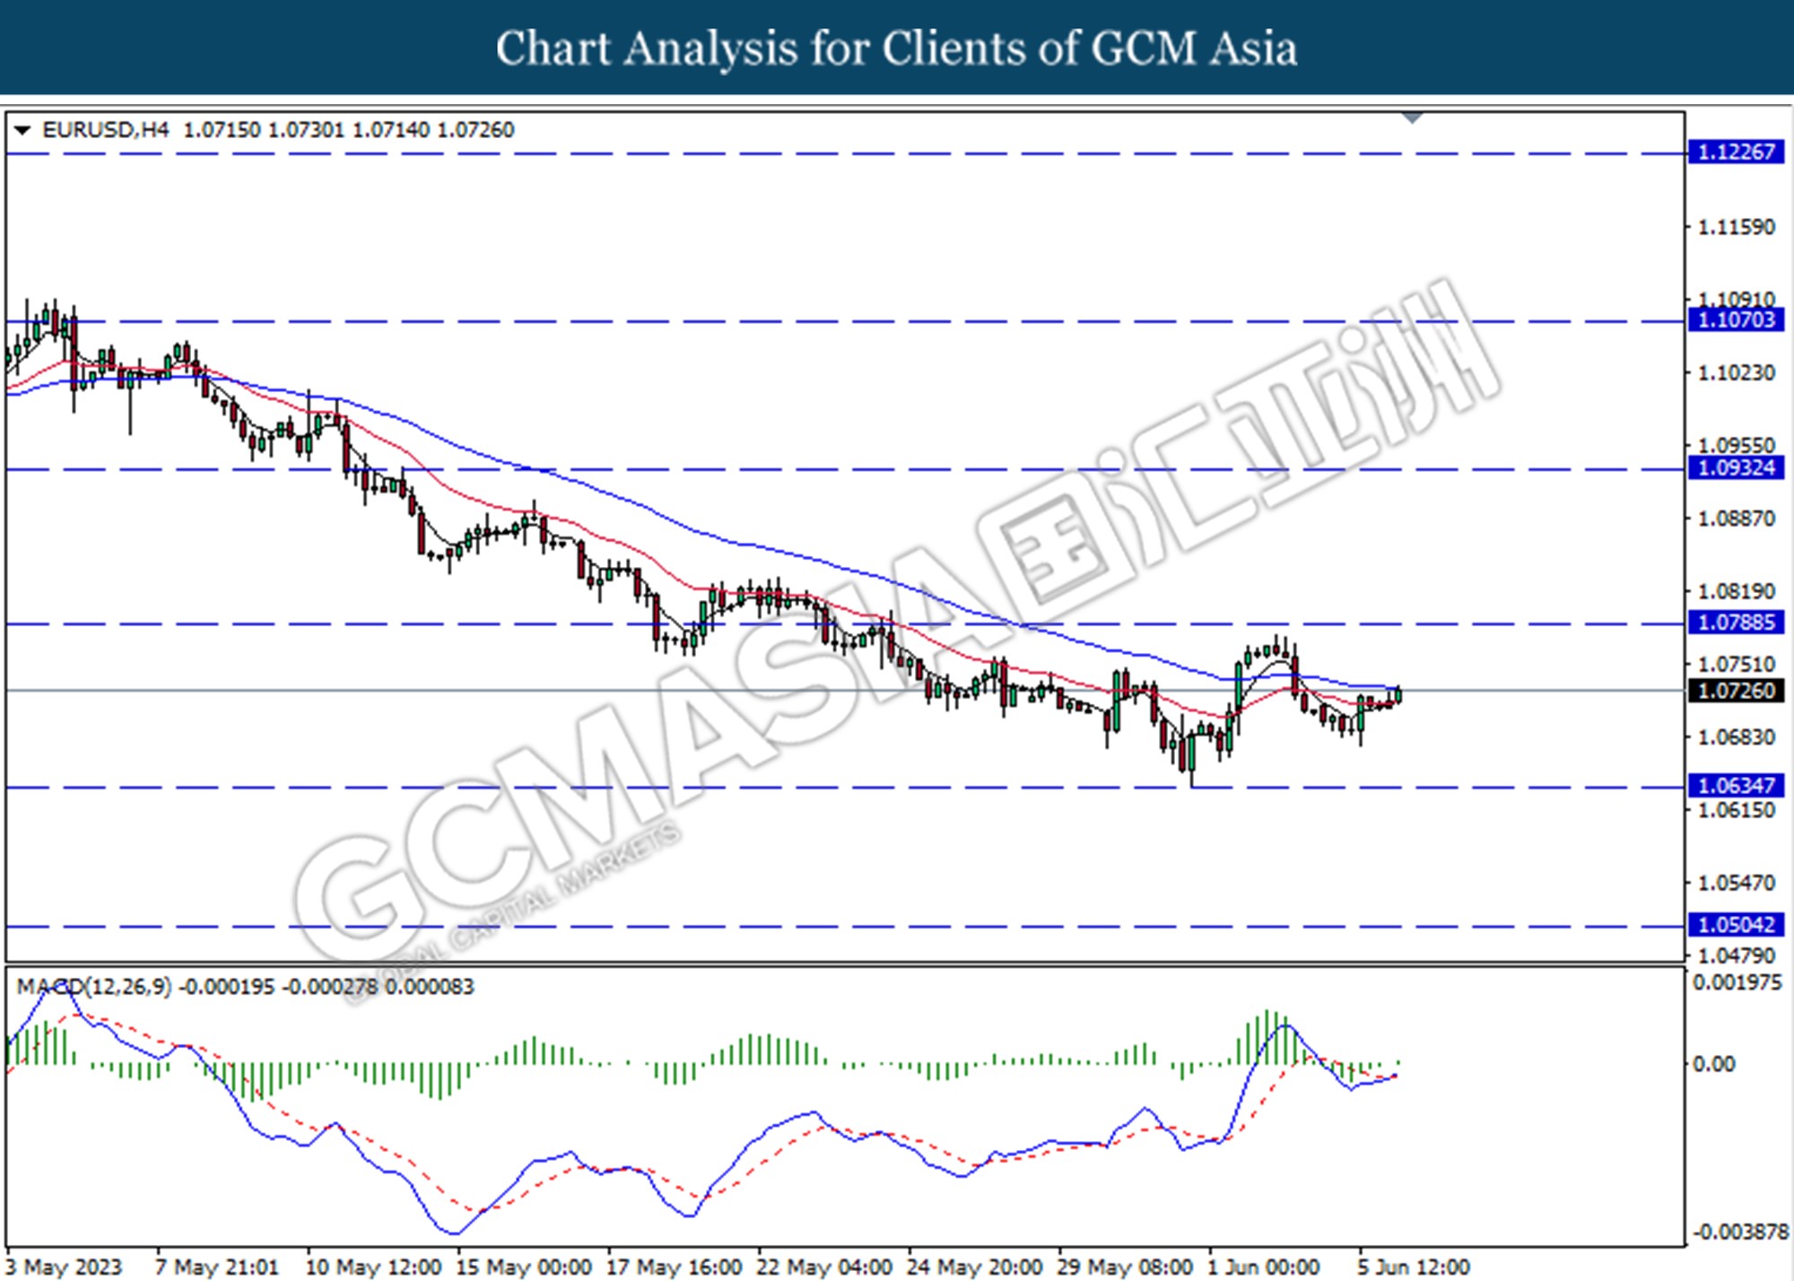Click the MACD scale 0.001975 value
Viewport: 1794px width, 1281px height.
coord(1737,982)
